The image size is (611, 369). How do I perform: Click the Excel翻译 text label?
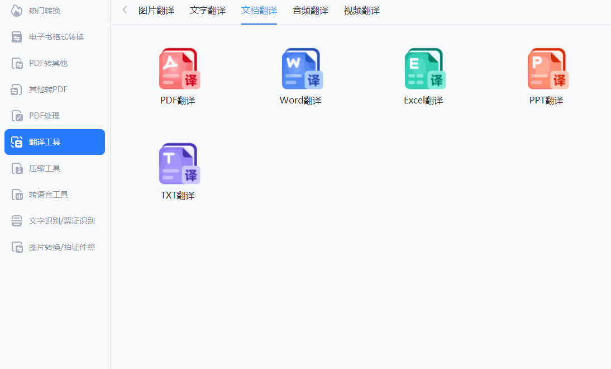coord(423,100)
